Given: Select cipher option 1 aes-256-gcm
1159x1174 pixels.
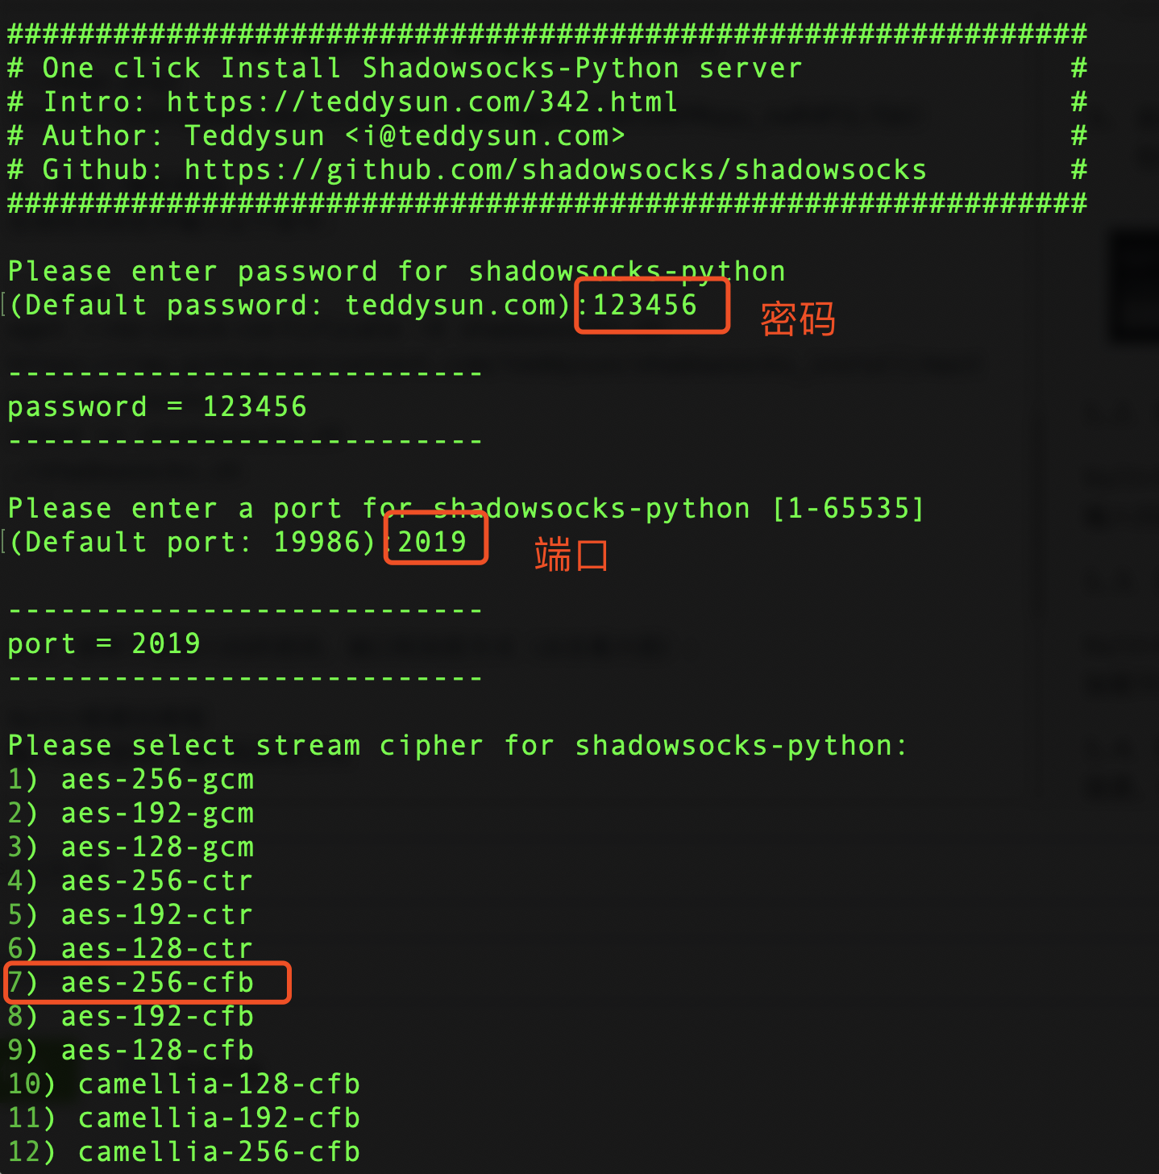Looking at the screenshot, I should pos(131,780).
